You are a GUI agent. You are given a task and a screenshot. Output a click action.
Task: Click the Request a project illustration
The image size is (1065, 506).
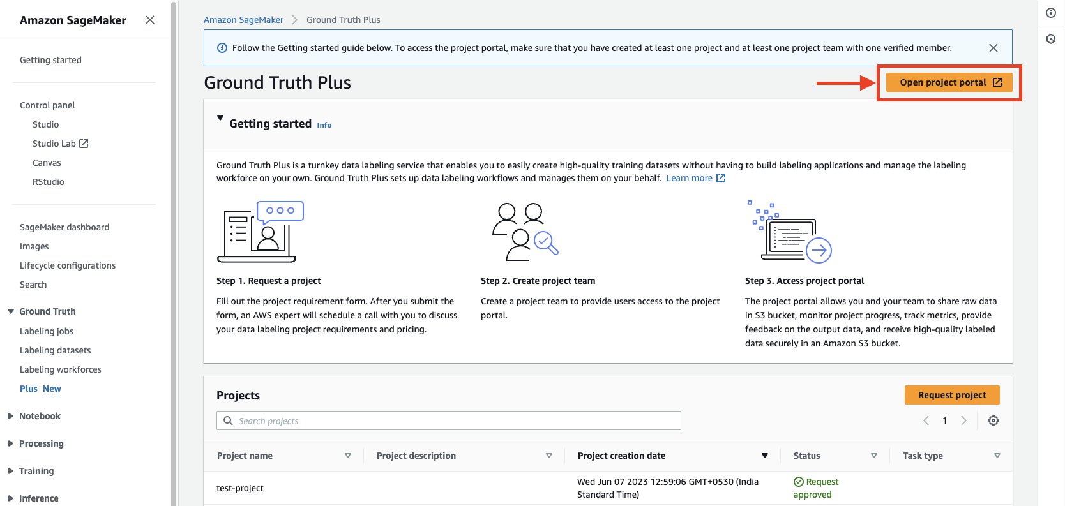[x=261, y=232]
